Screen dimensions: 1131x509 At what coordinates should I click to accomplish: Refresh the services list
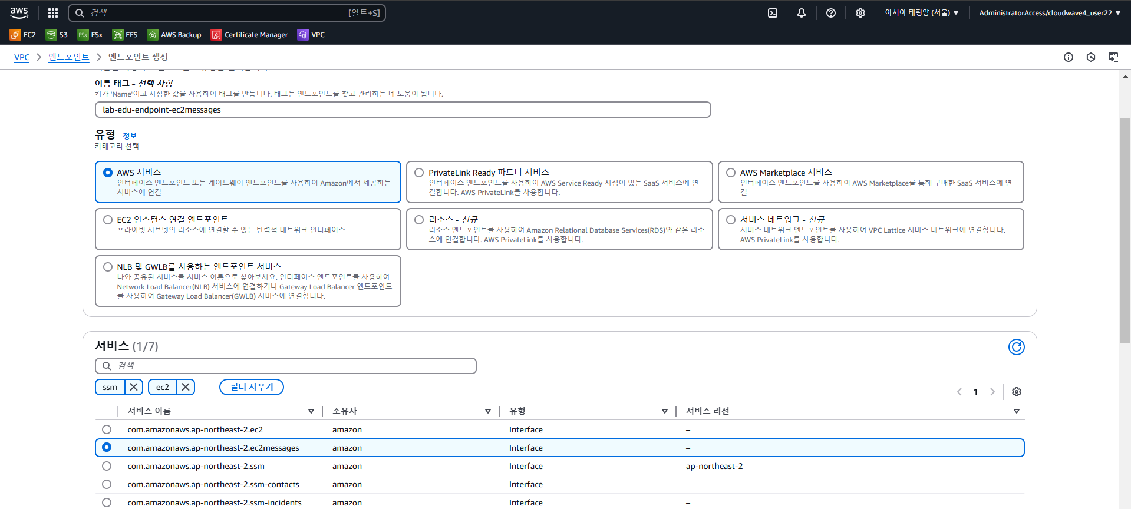click(x=1017, y=347)
